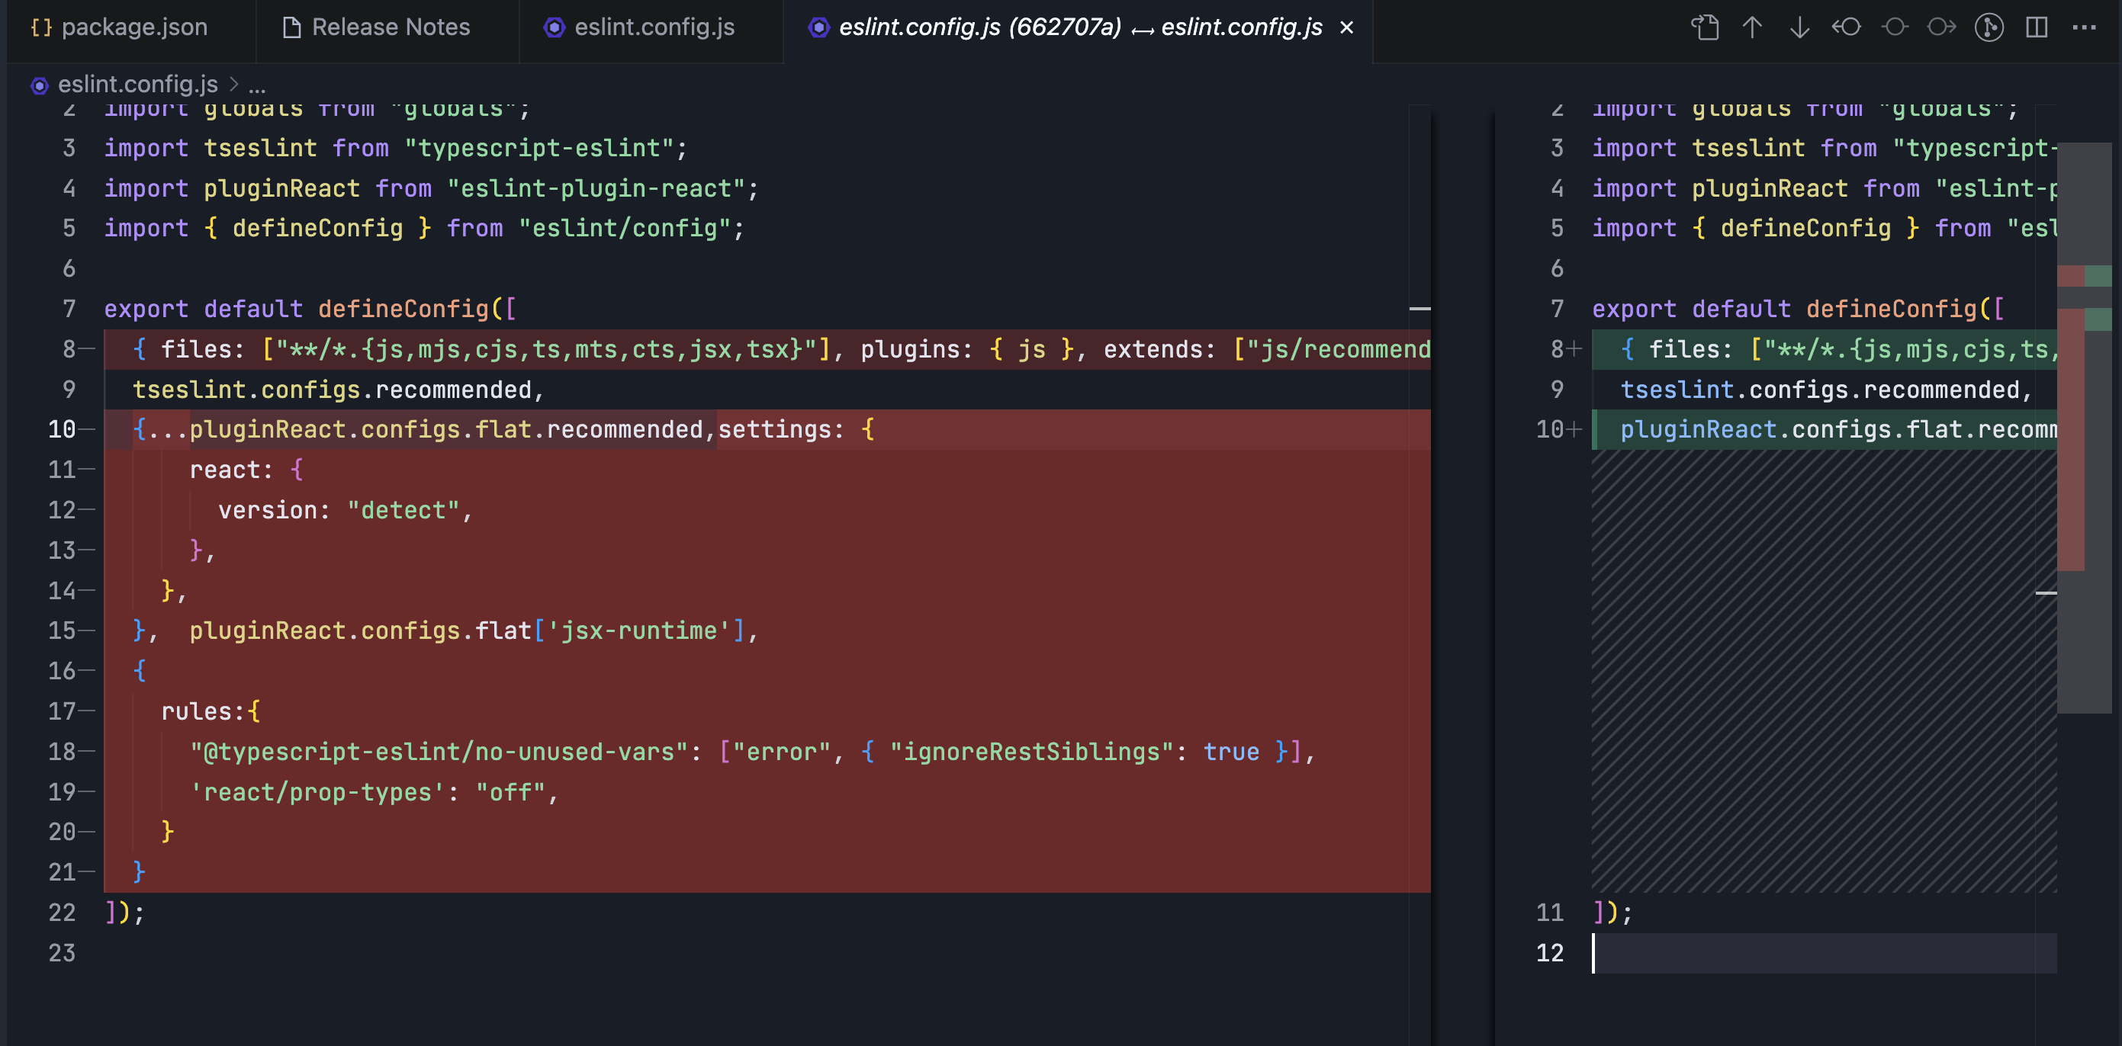Screen dimensions: 2122x1046
Task: Click line number 12 in the right pane
Action: pyautogui.click(x=1549, y=953)
